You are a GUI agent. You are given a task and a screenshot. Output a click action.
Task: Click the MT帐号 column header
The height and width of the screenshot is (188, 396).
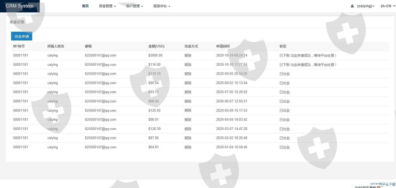19,46
